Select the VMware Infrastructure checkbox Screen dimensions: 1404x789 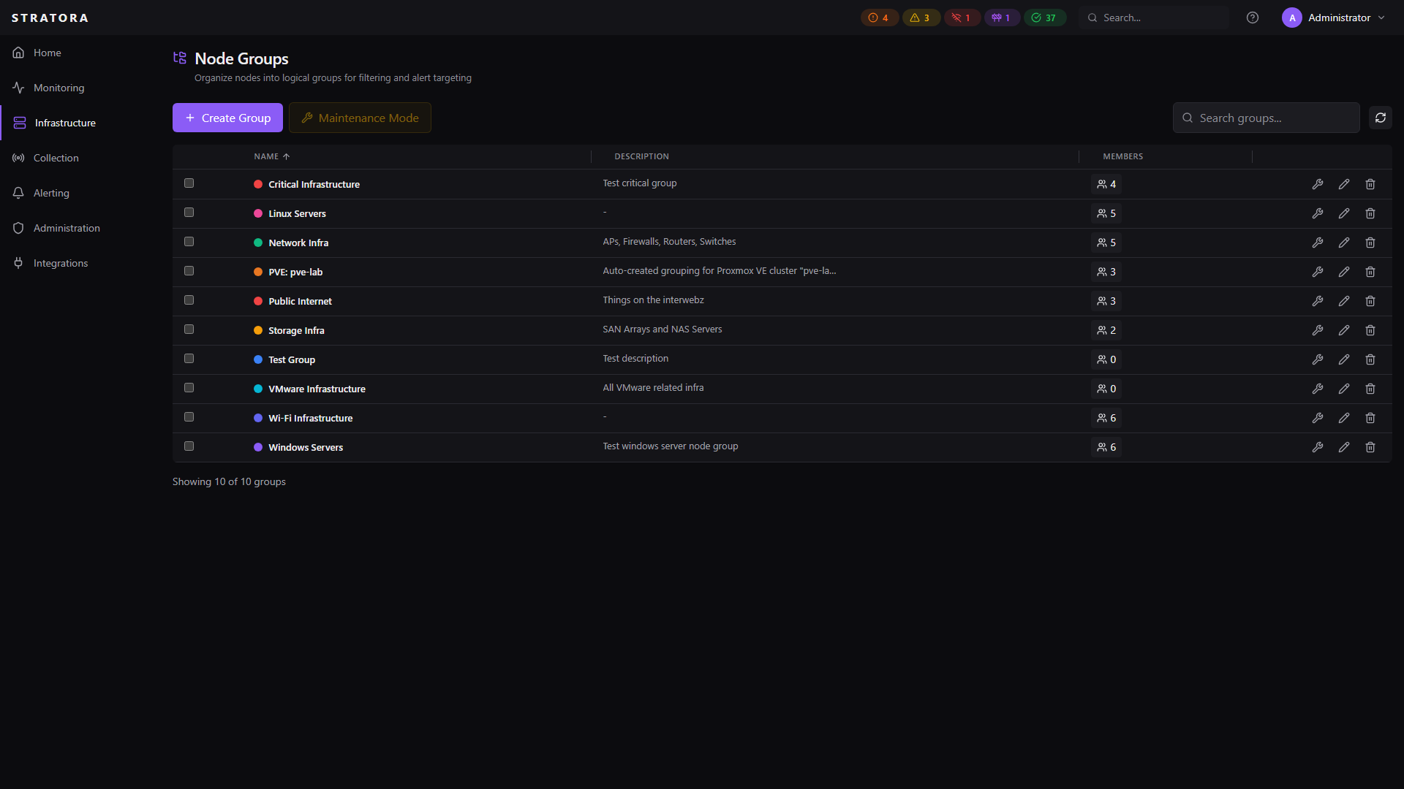189,388
